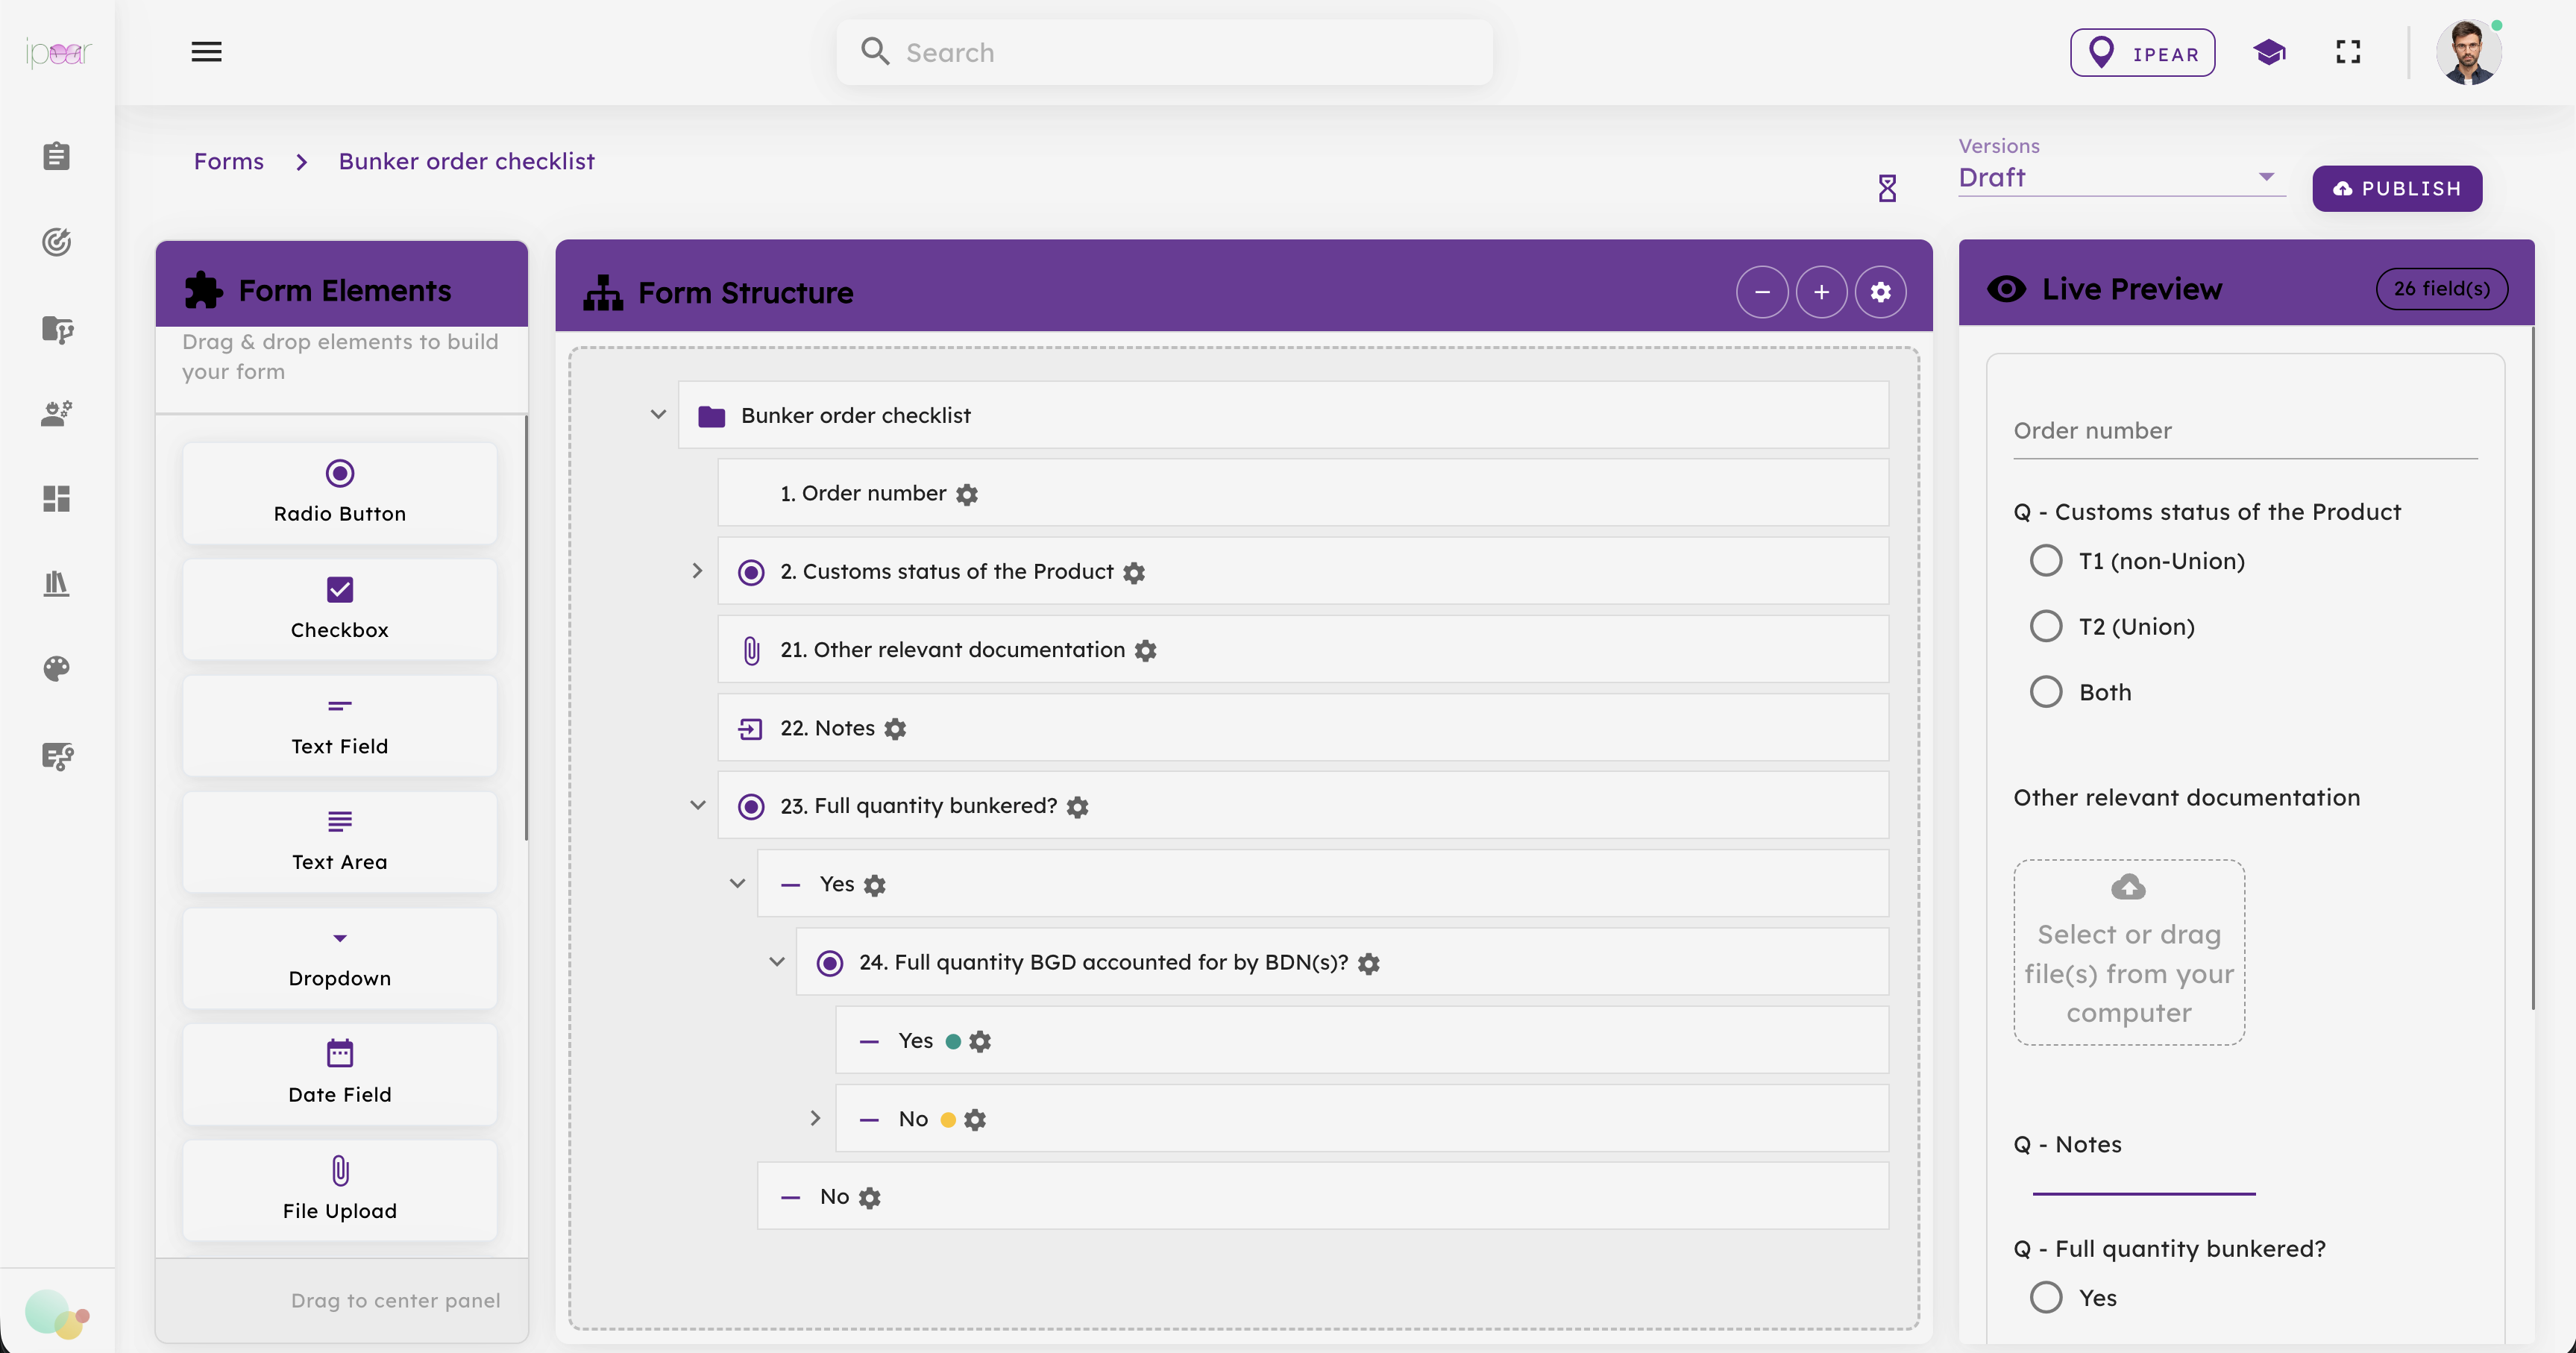Click the Publish button
Screen dimensions: 2576x1353
2396,188
